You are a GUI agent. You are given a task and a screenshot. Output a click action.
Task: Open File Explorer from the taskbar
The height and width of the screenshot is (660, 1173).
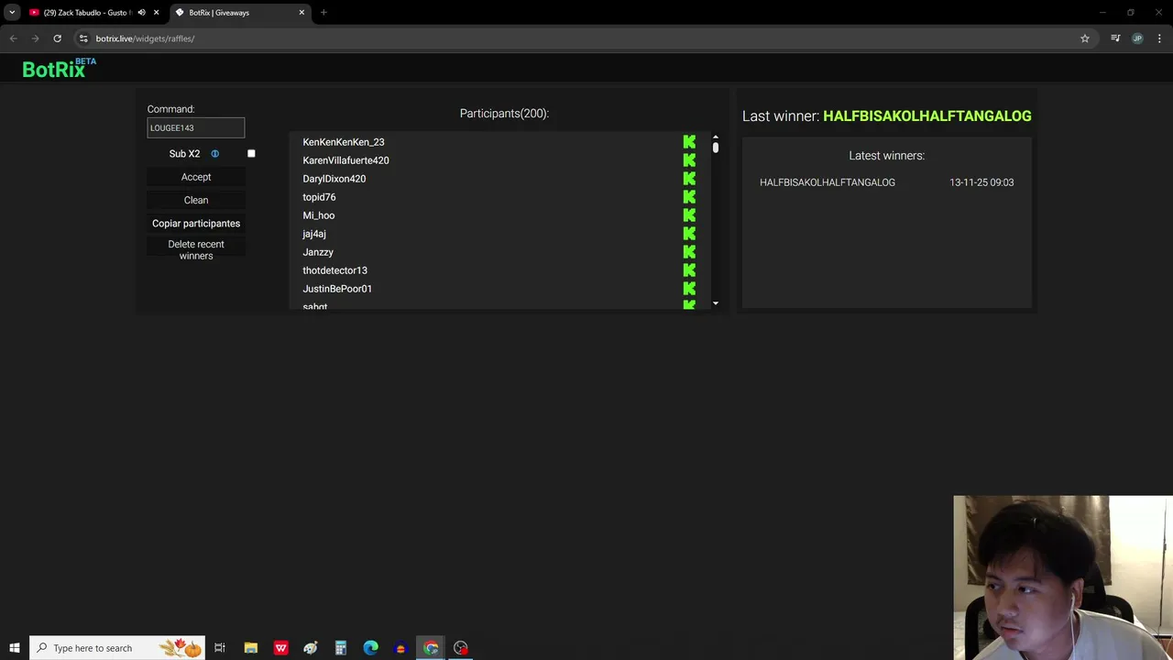251,648
